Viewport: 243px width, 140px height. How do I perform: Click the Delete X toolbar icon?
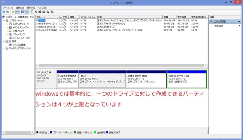tap(36, 12)
